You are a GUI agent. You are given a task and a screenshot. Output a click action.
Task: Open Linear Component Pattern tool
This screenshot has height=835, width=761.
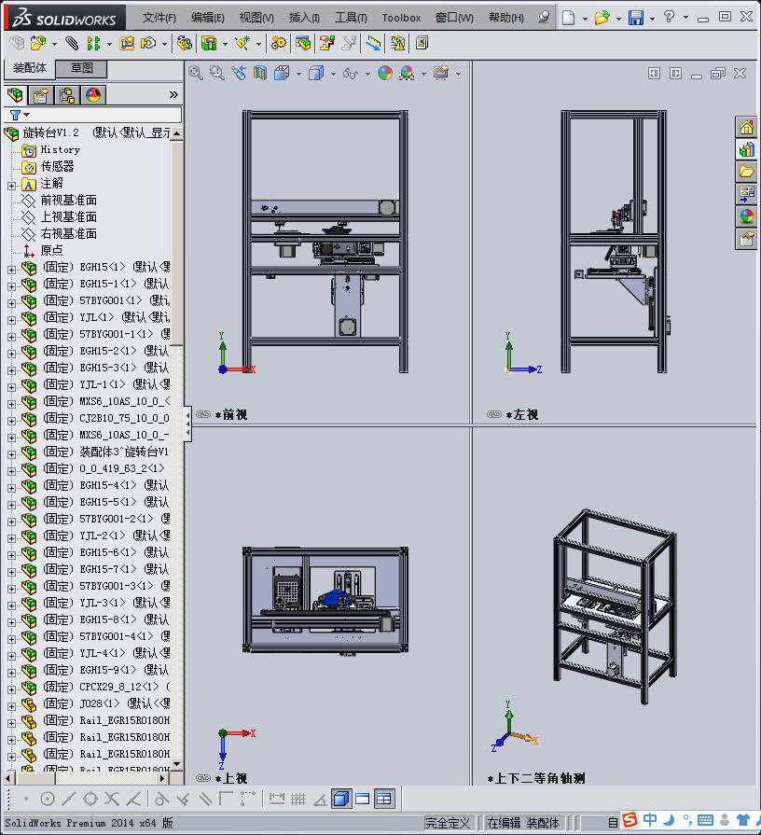tap(93, 43)
